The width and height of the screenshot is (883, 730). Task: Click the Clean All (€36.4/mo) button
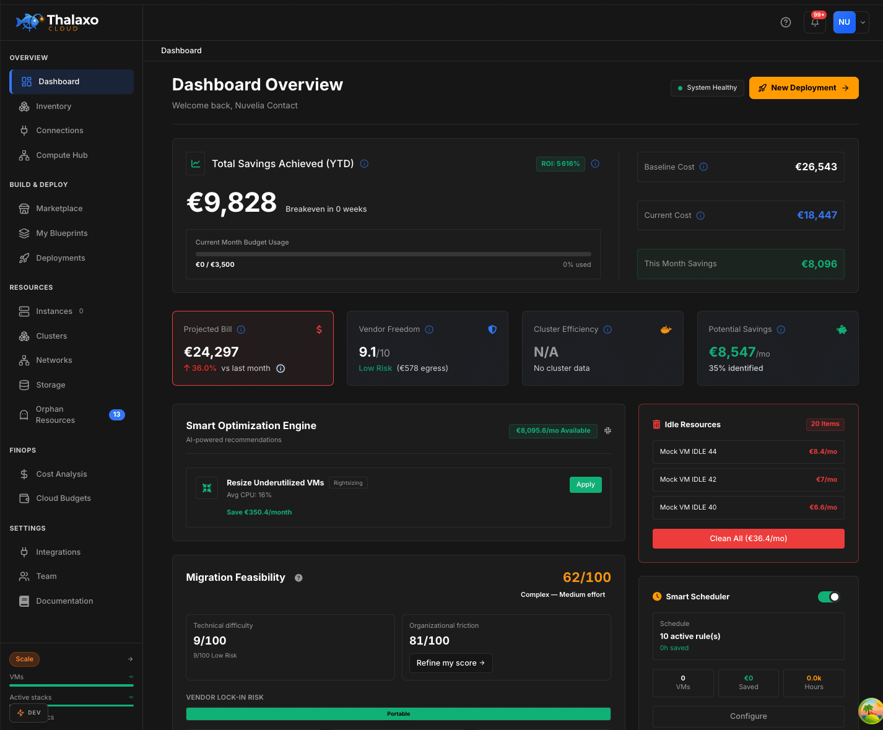748,539
